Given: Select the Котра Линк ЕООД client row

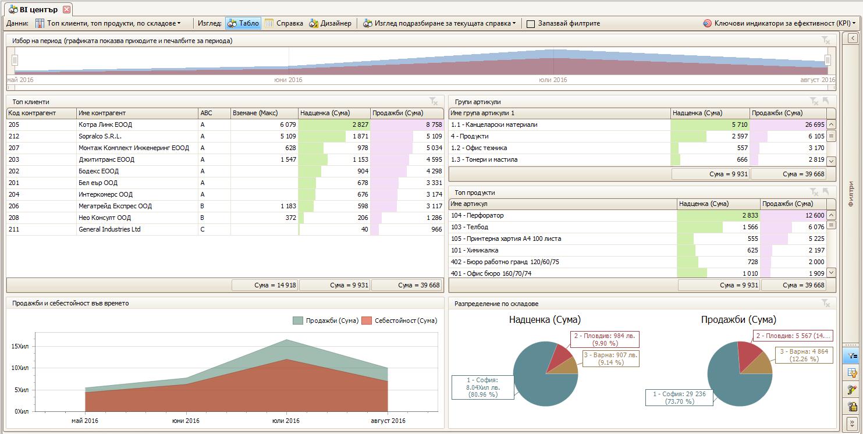Looking at the screenshot, I should (x=105, y=124).
